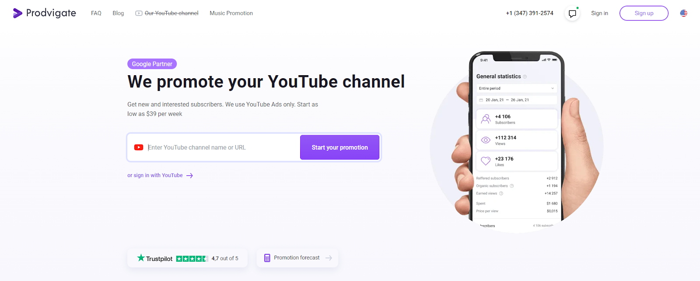Click the Sign in link

tap(599, 13)
